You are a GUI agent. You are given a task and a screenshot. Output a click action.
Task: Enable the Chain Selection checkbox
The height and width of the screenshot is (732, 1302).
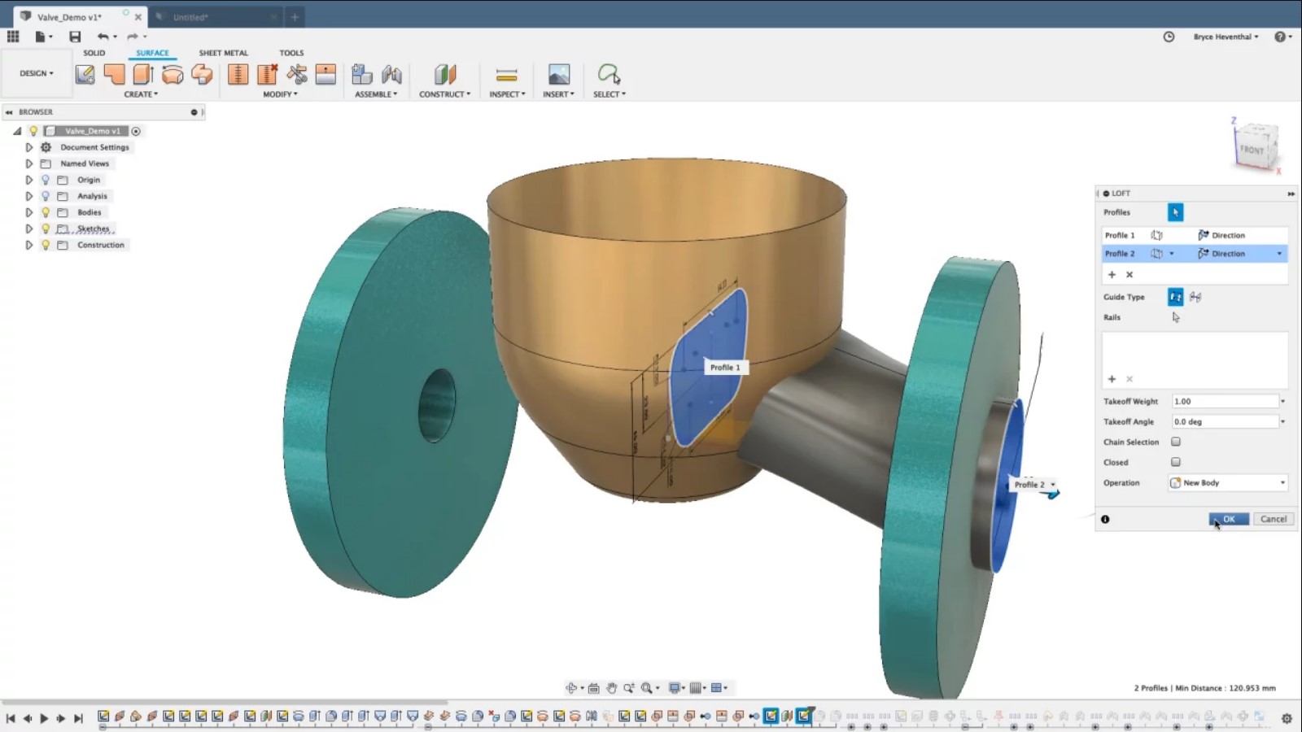pyautogui.click(x=1175, y=442)
